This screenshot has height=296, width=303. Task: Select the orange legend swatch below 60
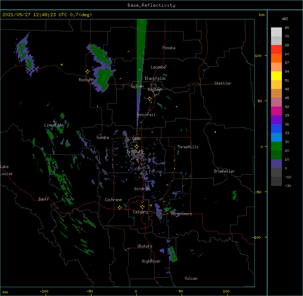tap(276, 58)
